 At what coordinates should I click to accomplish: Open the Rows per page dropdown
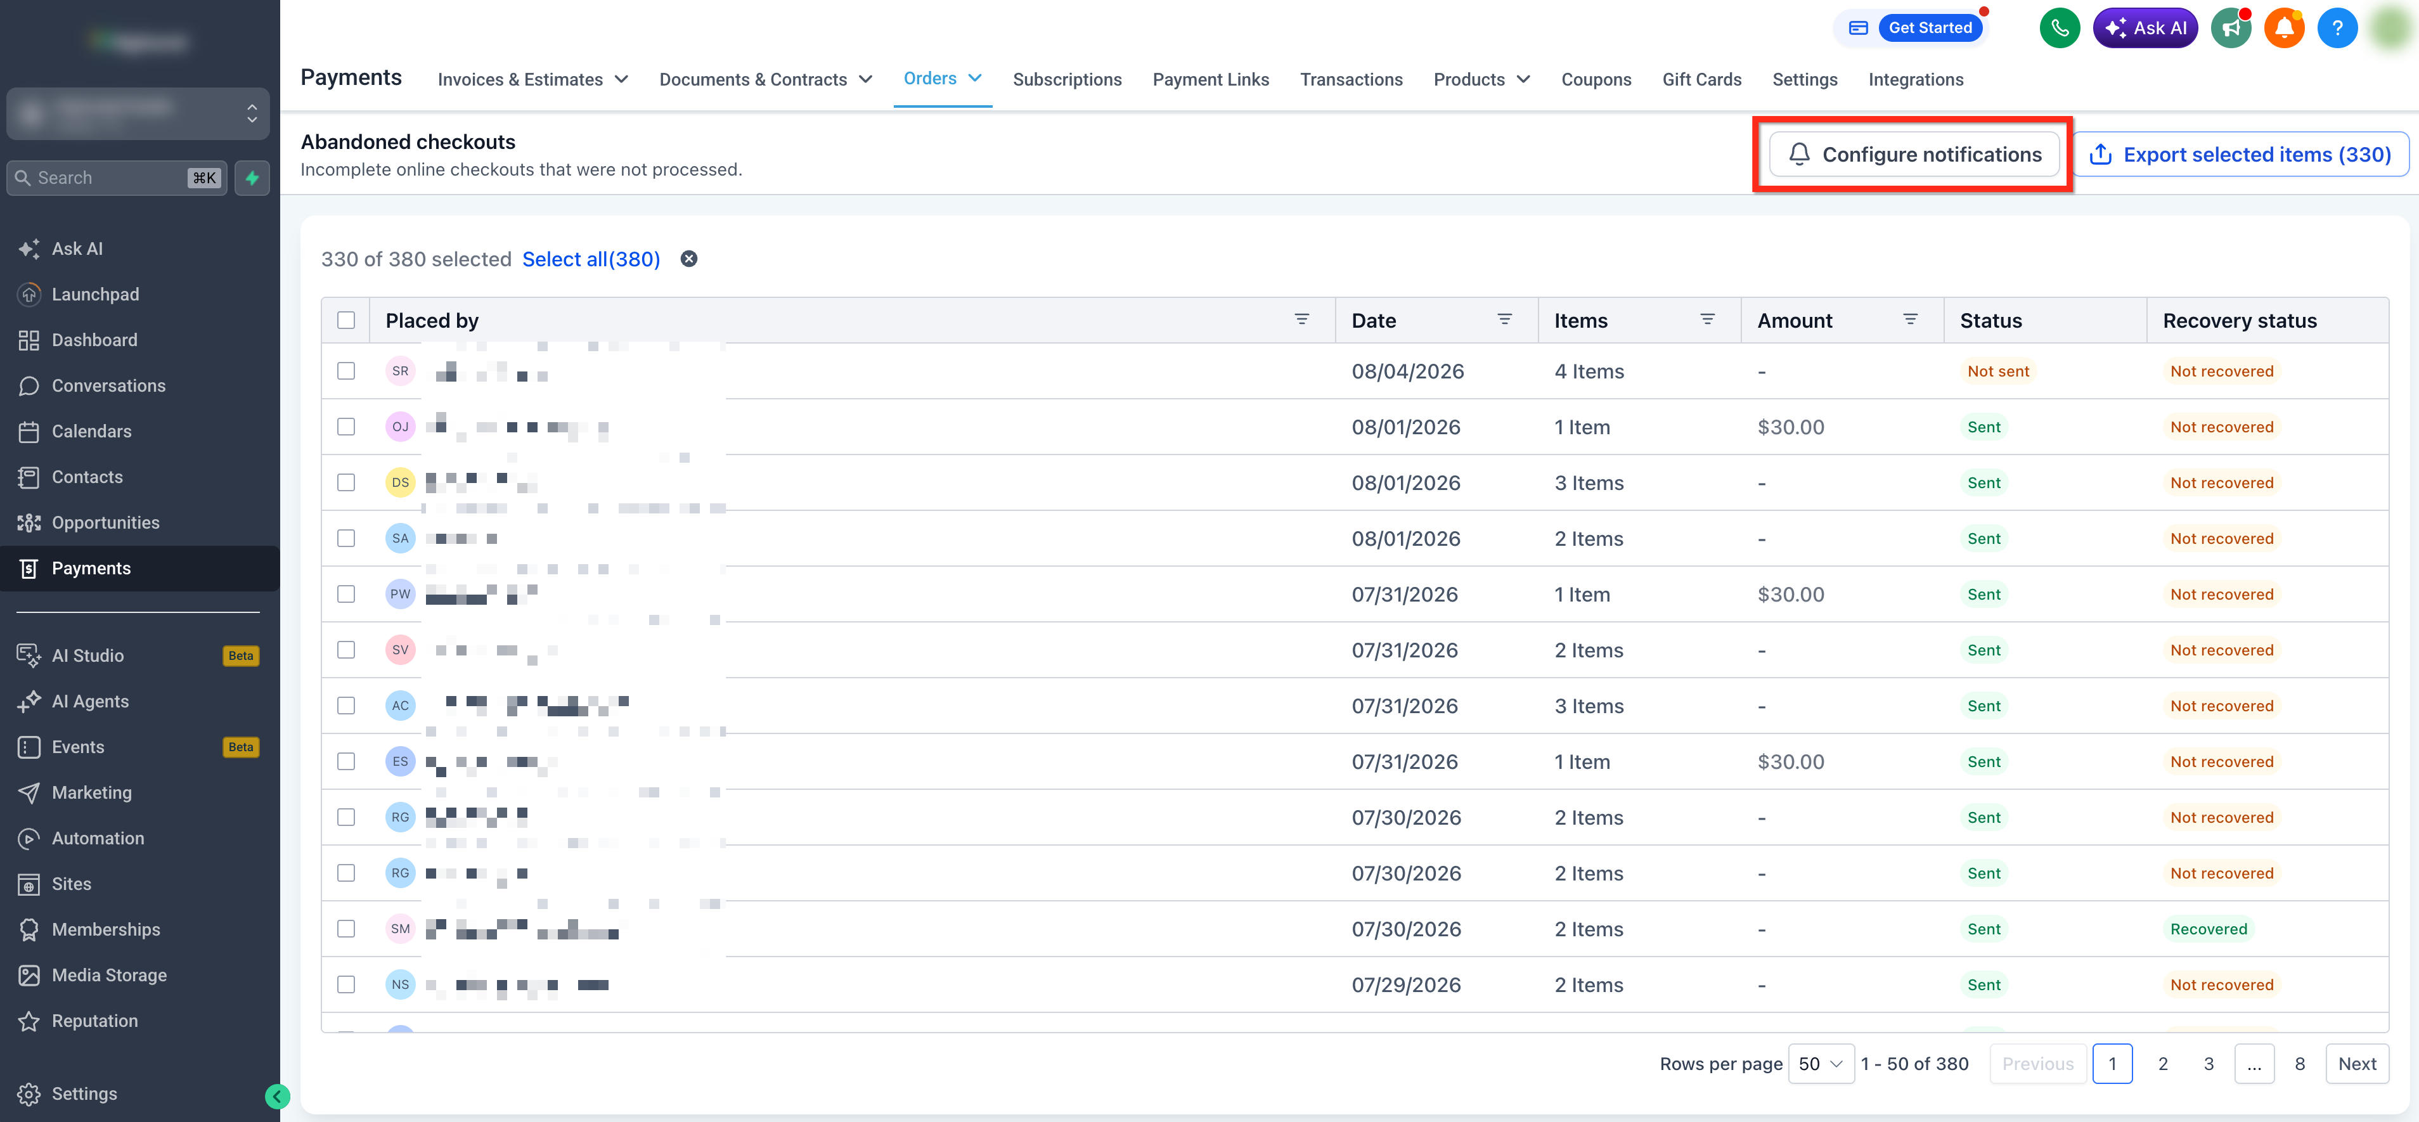(x=1820, y=1064)
